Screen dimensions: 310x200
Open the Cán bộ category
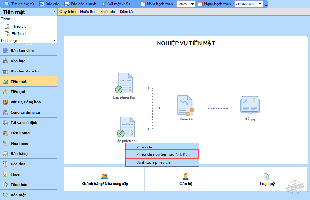tap(186, 180)
